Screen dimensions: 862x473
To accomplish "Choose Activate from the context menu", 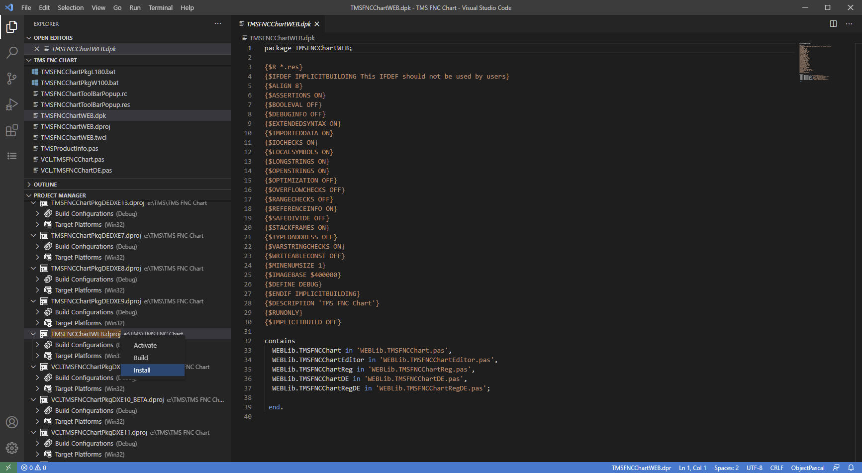I will (153, 345).
